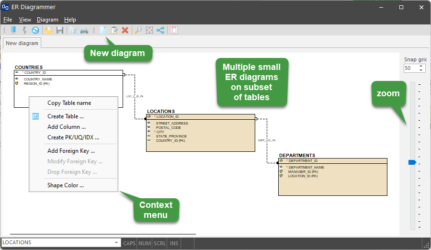Switch to the New diagram tab

pyautogui.click(x=22, y=43)
